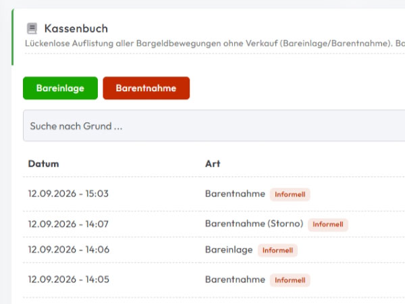This screenshot has height=304, width=405.
Task: Click Bareinlage in the 14:06 row
Action: pos(229,250)
